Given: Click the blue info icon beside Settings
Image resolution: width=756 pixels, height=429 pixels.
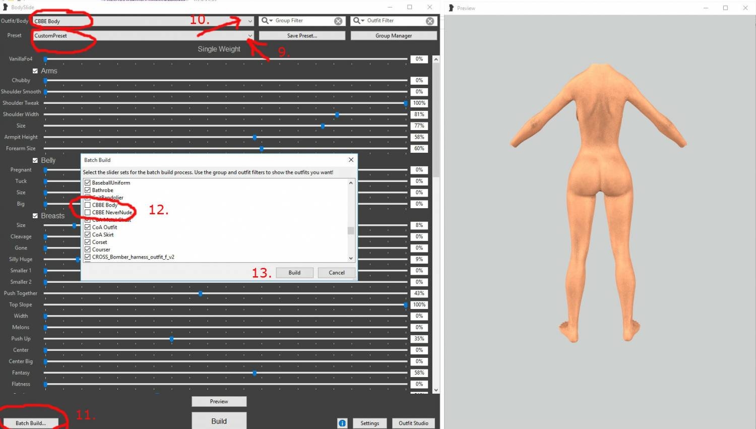Looking at the screenshot, I should click(342, 423).
